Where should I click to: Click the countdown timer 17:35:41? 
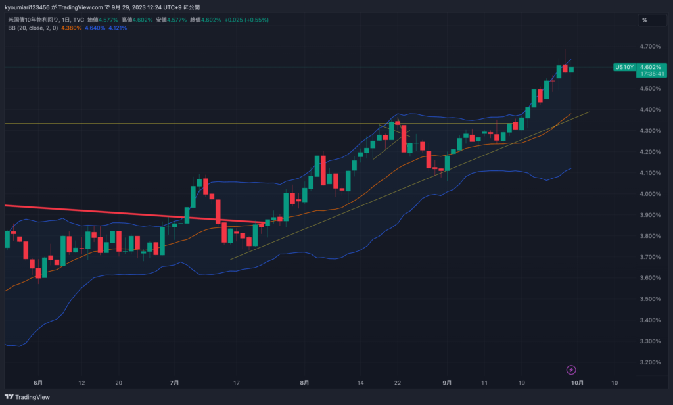pos(652,74)
